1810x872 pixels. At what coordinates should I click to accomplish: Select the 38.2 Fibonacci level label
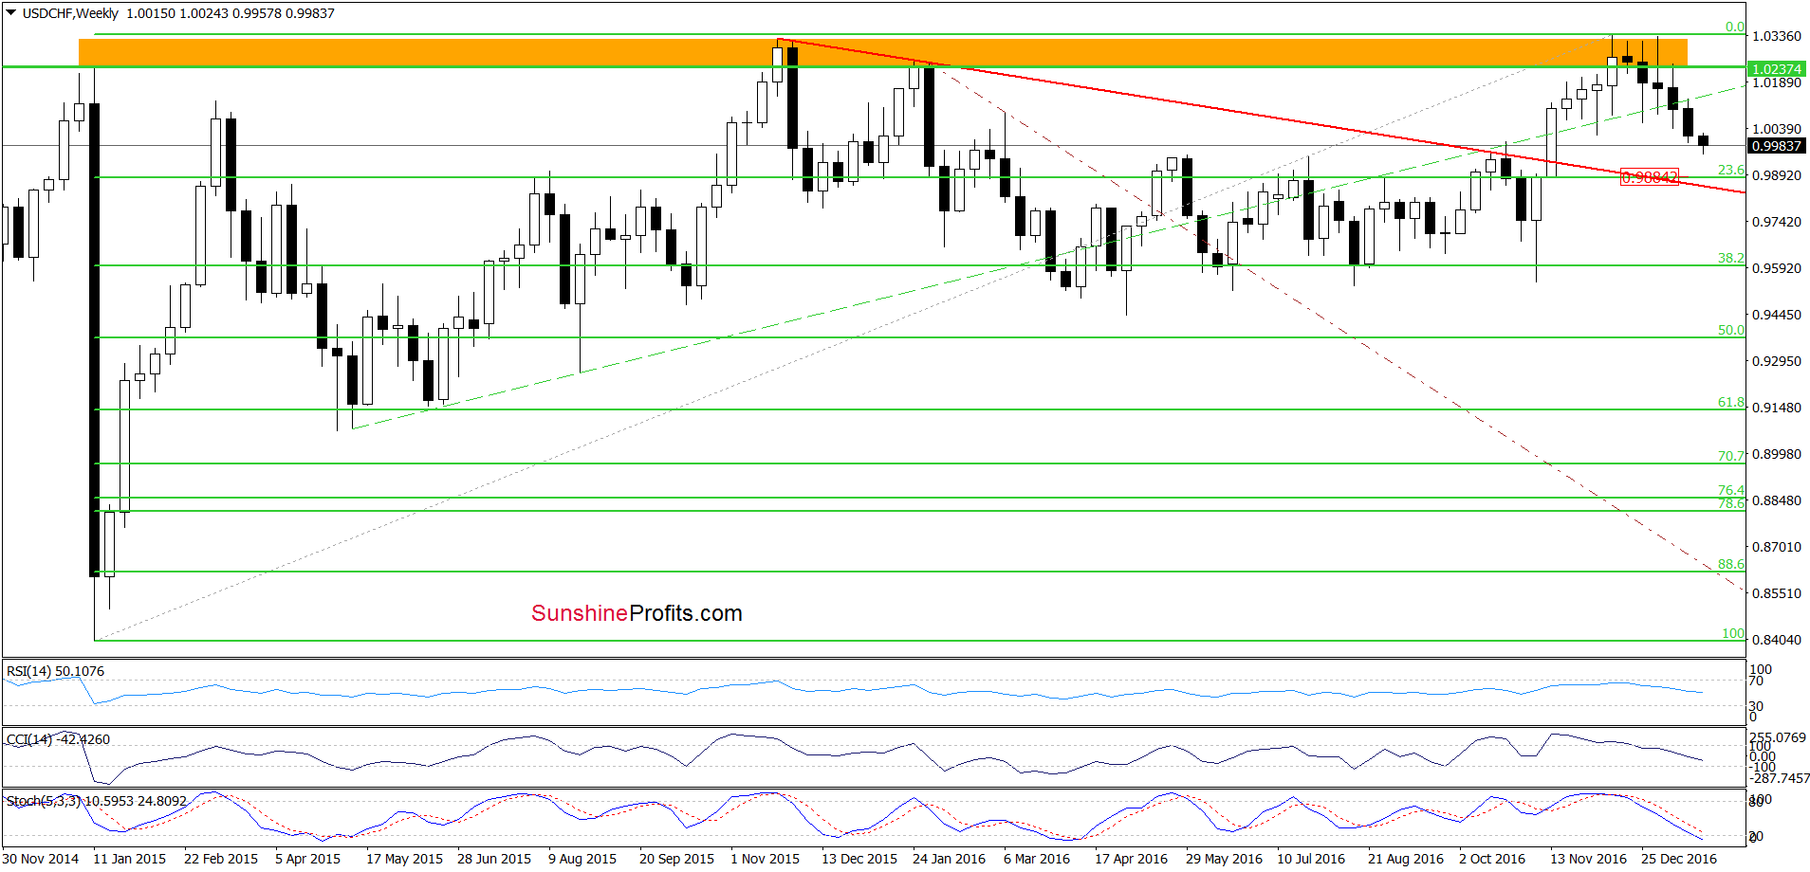1730,258
